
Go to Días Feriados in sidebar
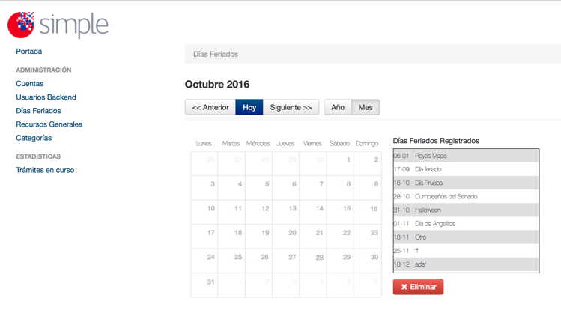pyautogui.click(x=39, y=111)
